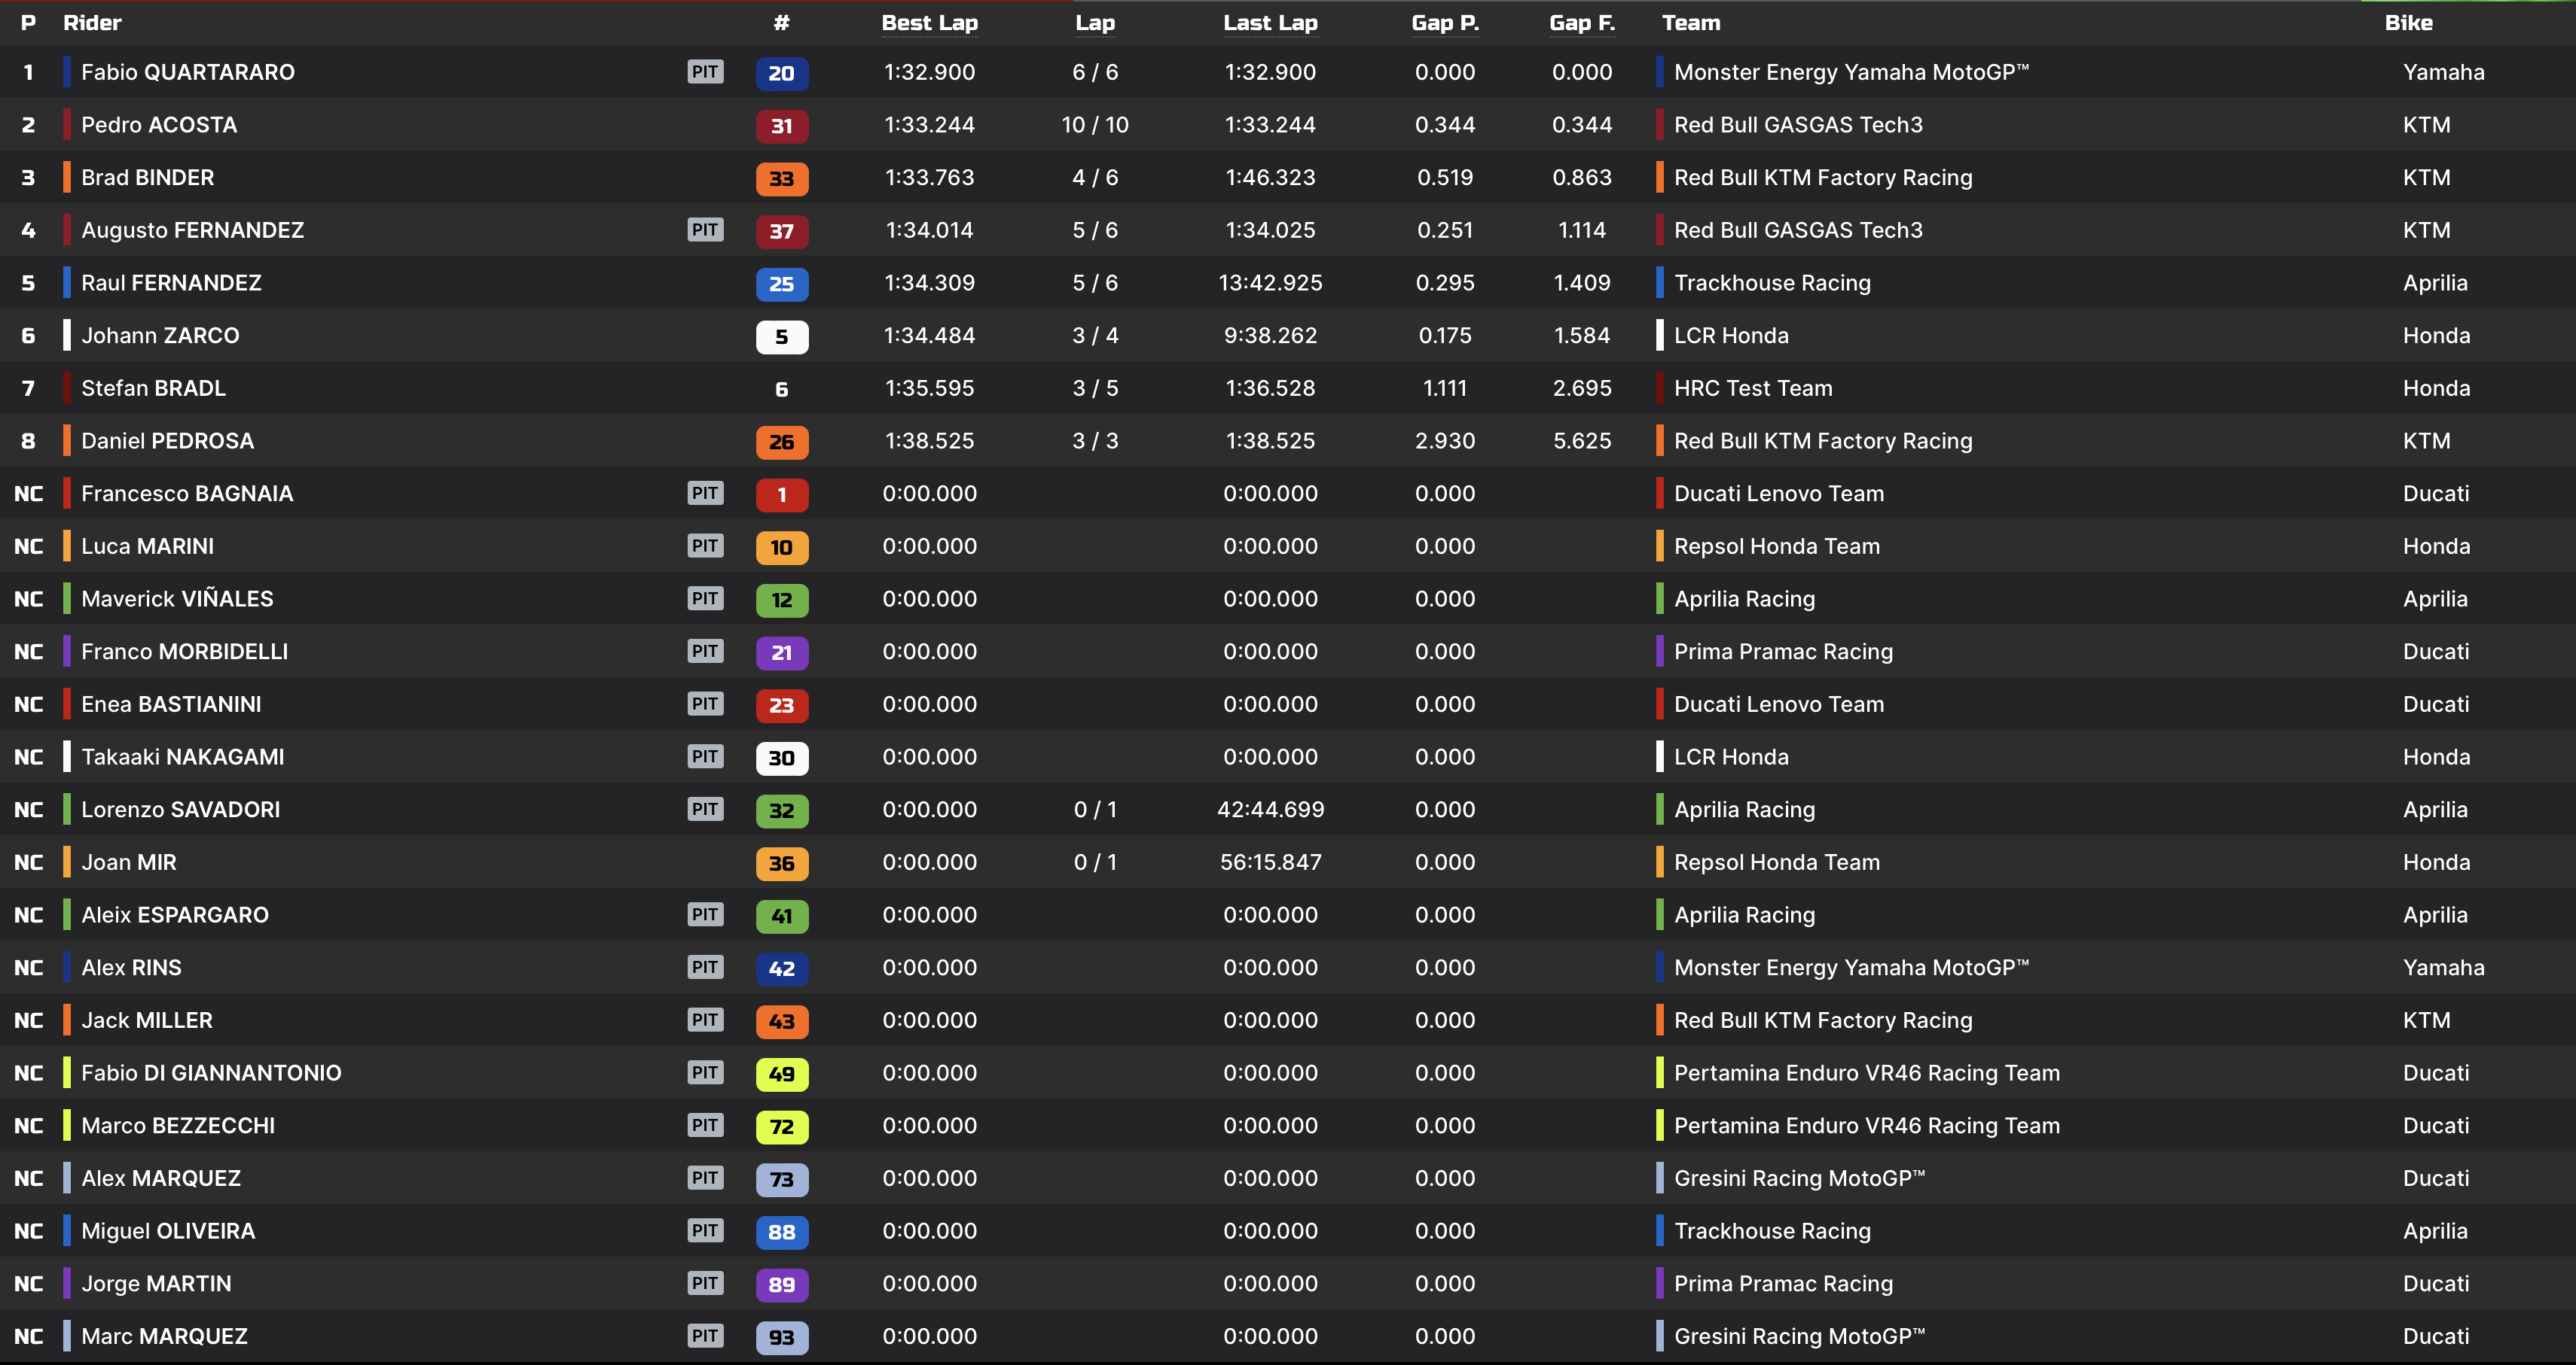
Task: Click the Gap F. column header
Action: click(x=1581, y=23)
